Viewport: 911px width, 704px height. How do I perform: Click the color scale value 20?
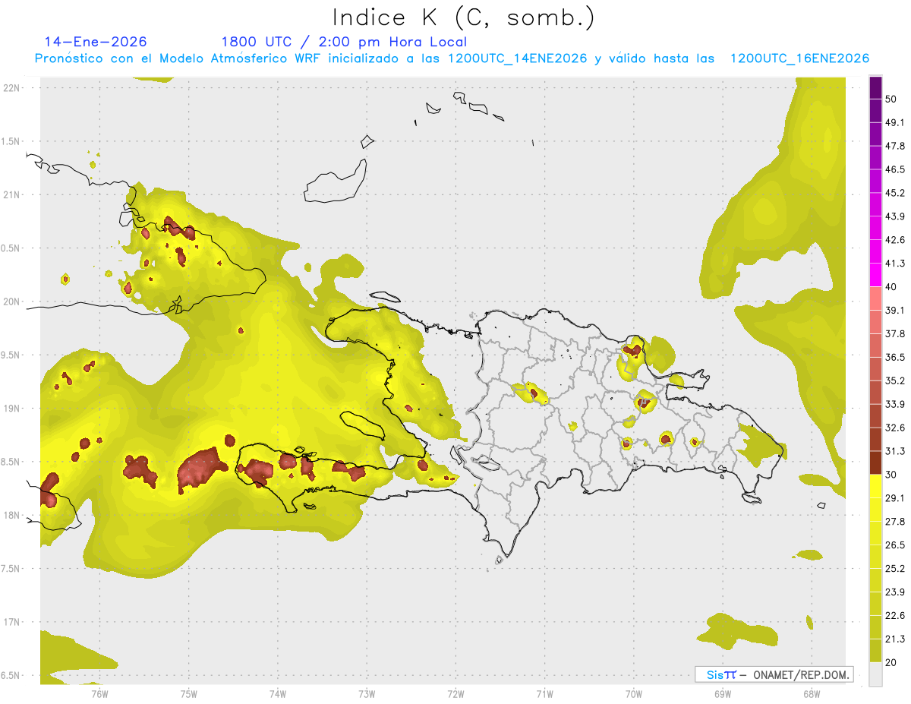pos(891,663)
